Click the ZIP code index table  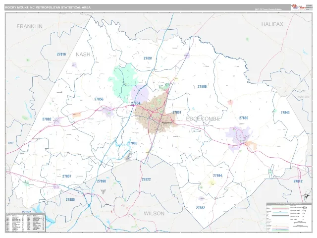click(25, 222)
